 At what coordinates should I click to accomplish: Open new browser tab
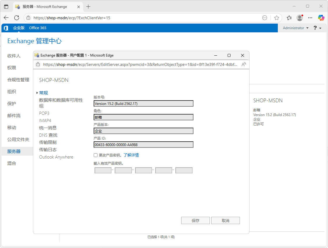[x=88, y=7]
